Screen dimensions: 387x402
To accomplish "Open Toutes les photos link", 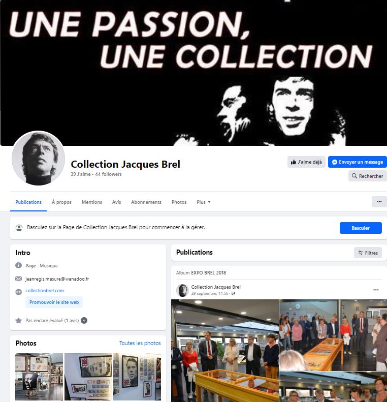I will (x=140, y=343).
